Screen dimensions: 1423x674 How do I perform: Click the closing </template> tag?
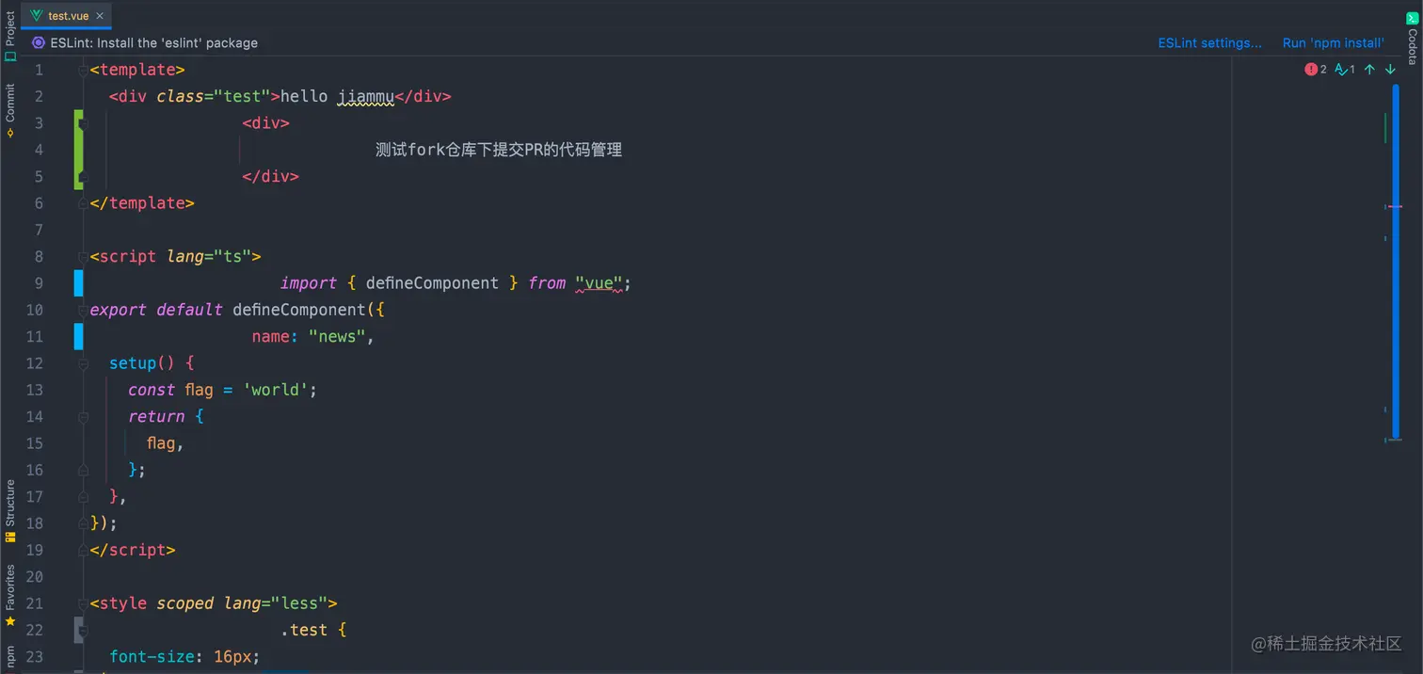click(x=142, y=203)
